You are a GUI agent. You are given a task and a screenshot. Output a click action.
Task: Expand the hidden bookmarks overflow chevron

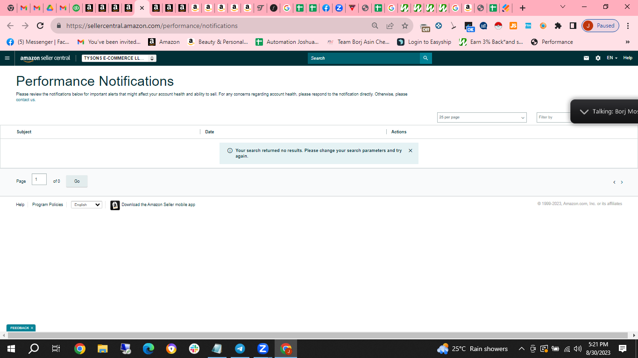(628, 42)
